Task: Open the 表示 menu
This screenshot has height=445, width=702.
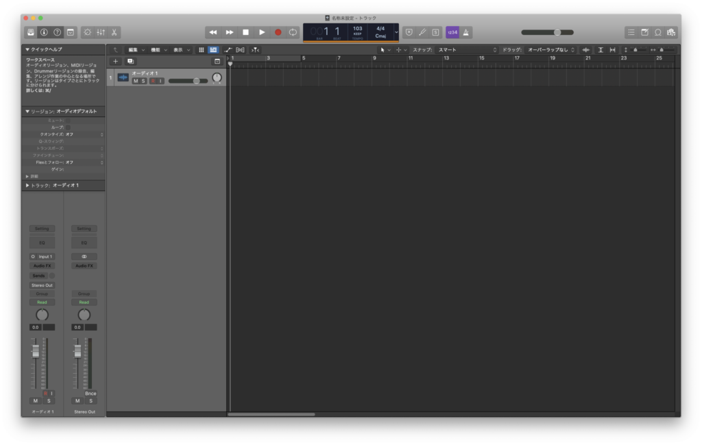Action: pos(181,50)
